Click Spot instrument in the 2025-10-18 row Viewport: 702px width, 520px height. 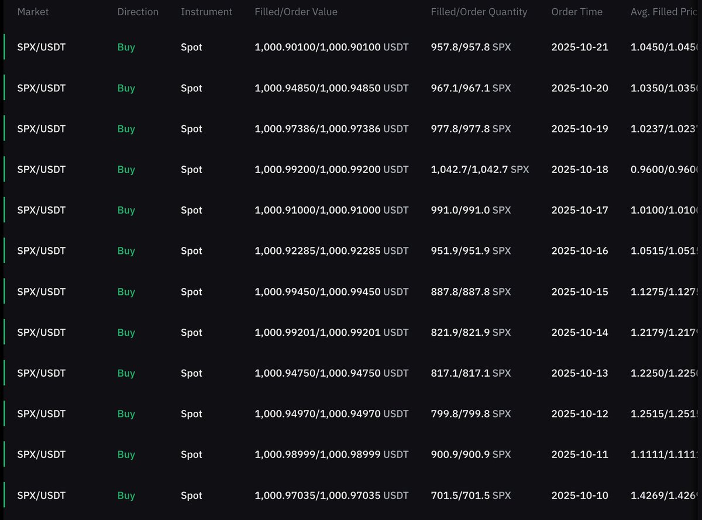click(x=191, y=170)
